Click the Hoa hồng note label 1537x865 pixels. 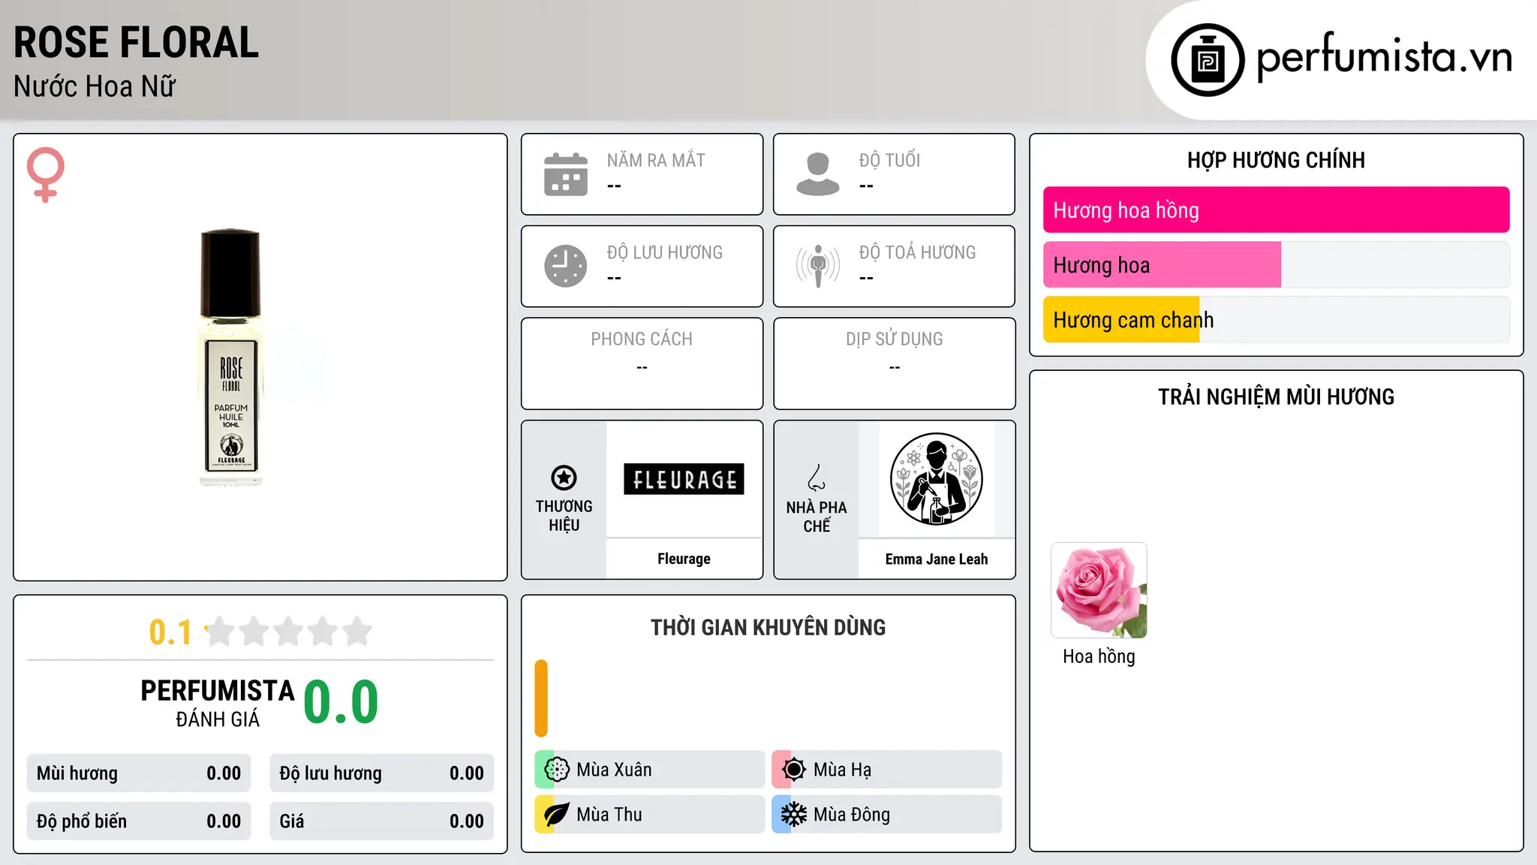click(x=1099, y=657)
